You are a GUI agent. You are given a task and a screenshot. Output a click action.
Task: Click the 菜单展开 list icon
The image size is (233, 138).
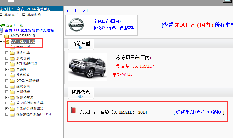(1, 15)
